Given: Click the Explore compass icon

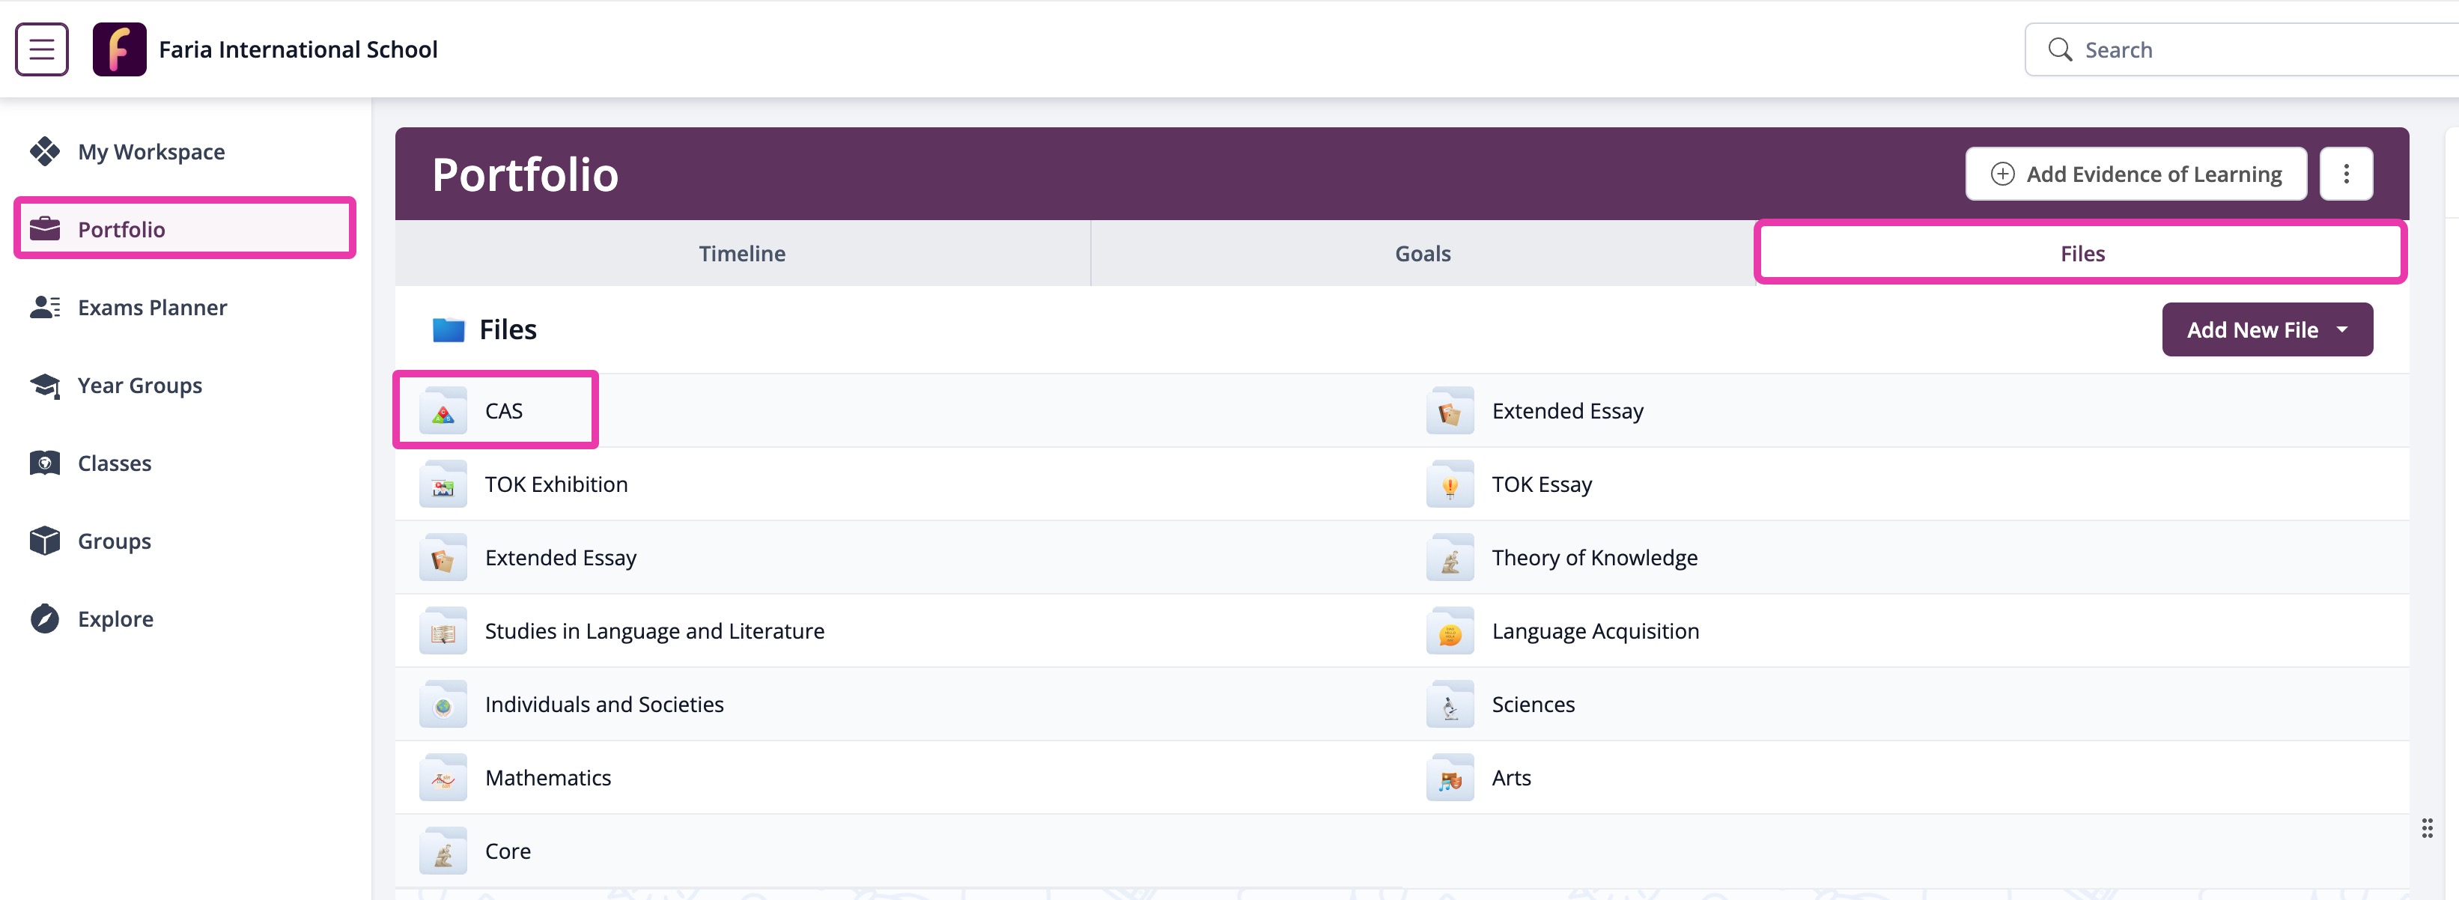Looking at the screenshot, I should [45, 619].
